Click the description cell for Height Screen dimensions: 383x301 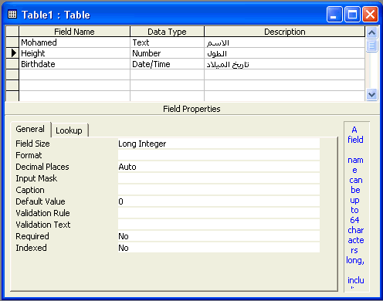[284, 53]
